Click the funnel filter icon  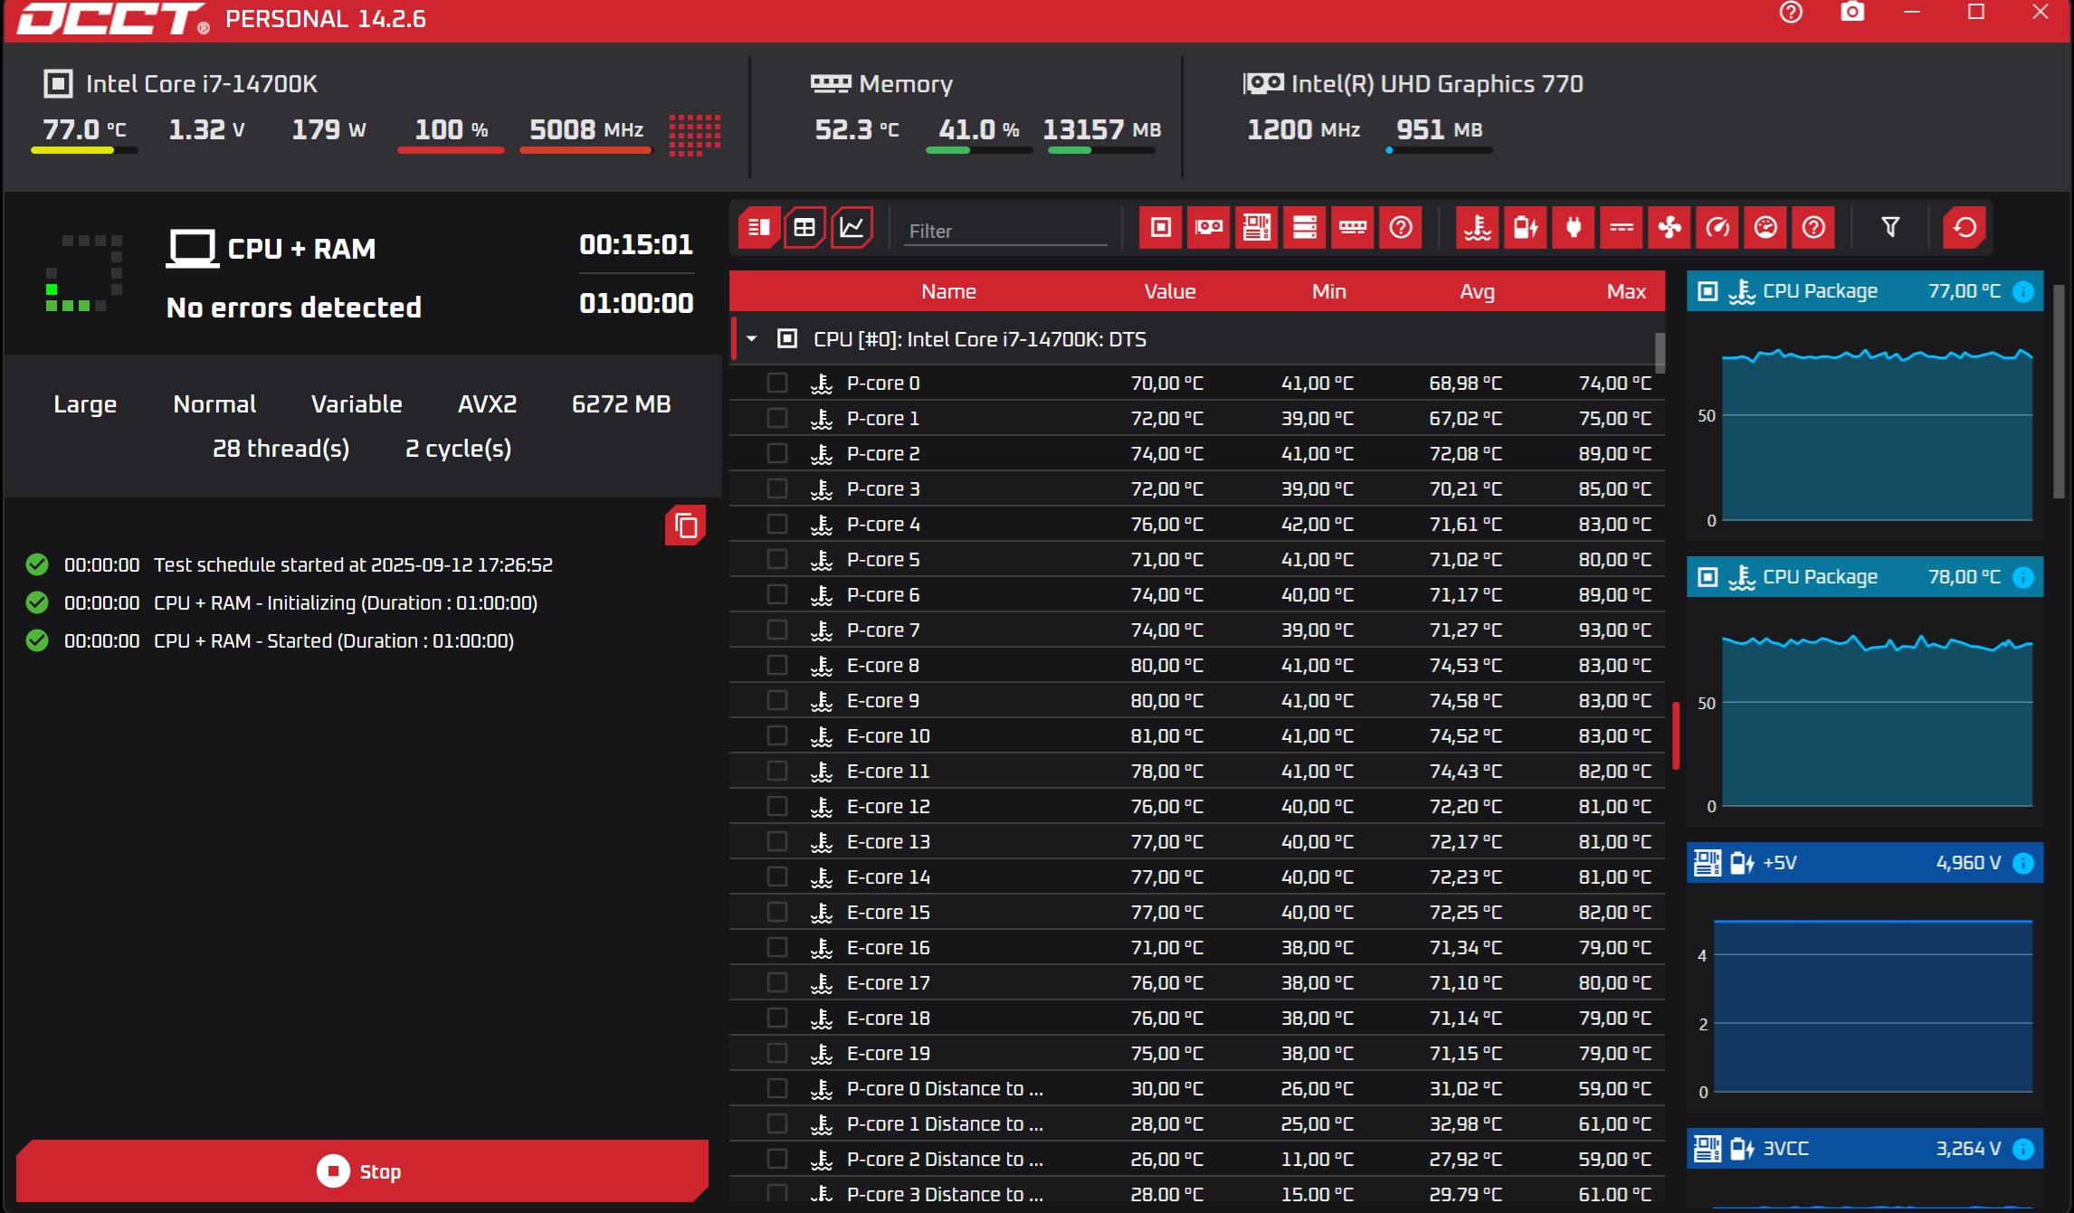pos(1890,227)
